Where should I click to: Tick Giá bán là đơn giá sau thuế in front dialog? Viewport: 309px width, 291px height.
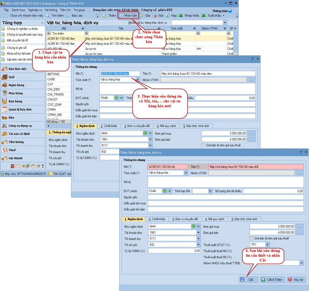click(x=251, y=238)
